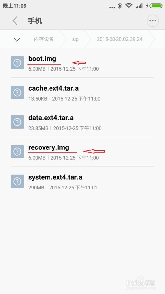Viewport: 165px width, 294px height.
Task: Tap the 手机 title text
Action: [35, 21]
